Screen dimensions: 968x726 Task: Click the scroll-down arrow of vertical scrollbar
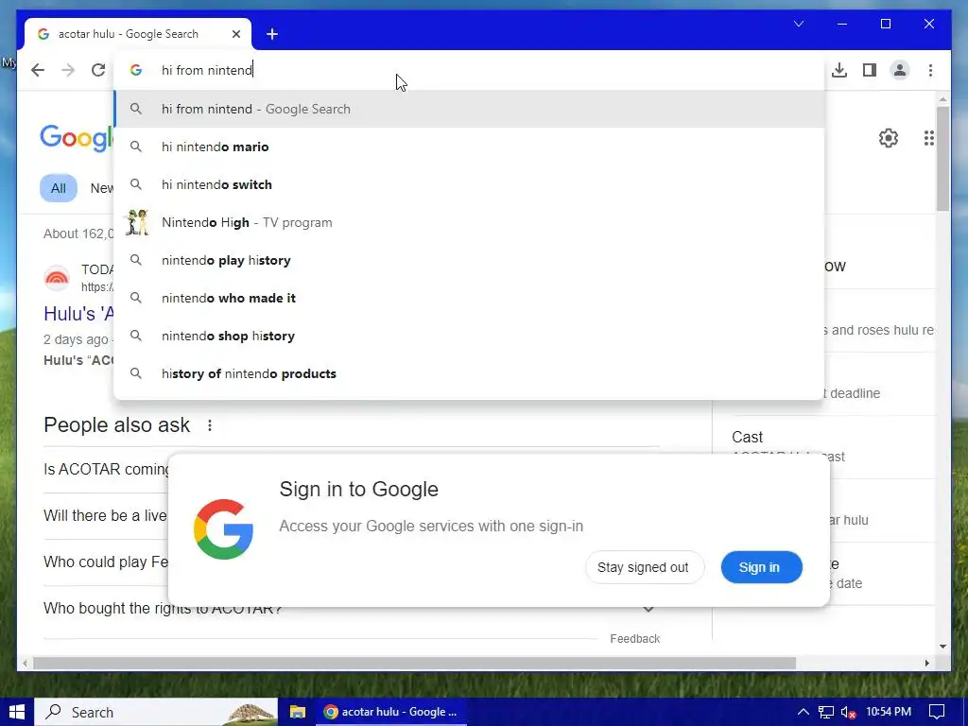point(942,647)
